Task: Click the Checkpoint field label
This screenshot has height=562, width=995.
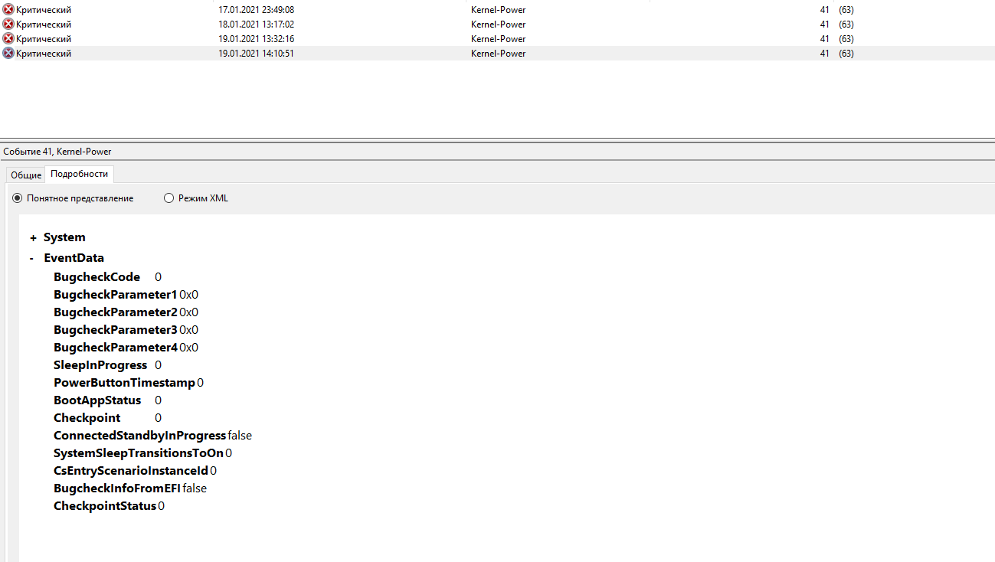Action: (87, 418)
